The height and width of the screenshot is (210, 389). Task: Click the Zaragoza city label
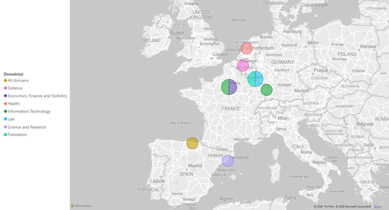(215, 155)
